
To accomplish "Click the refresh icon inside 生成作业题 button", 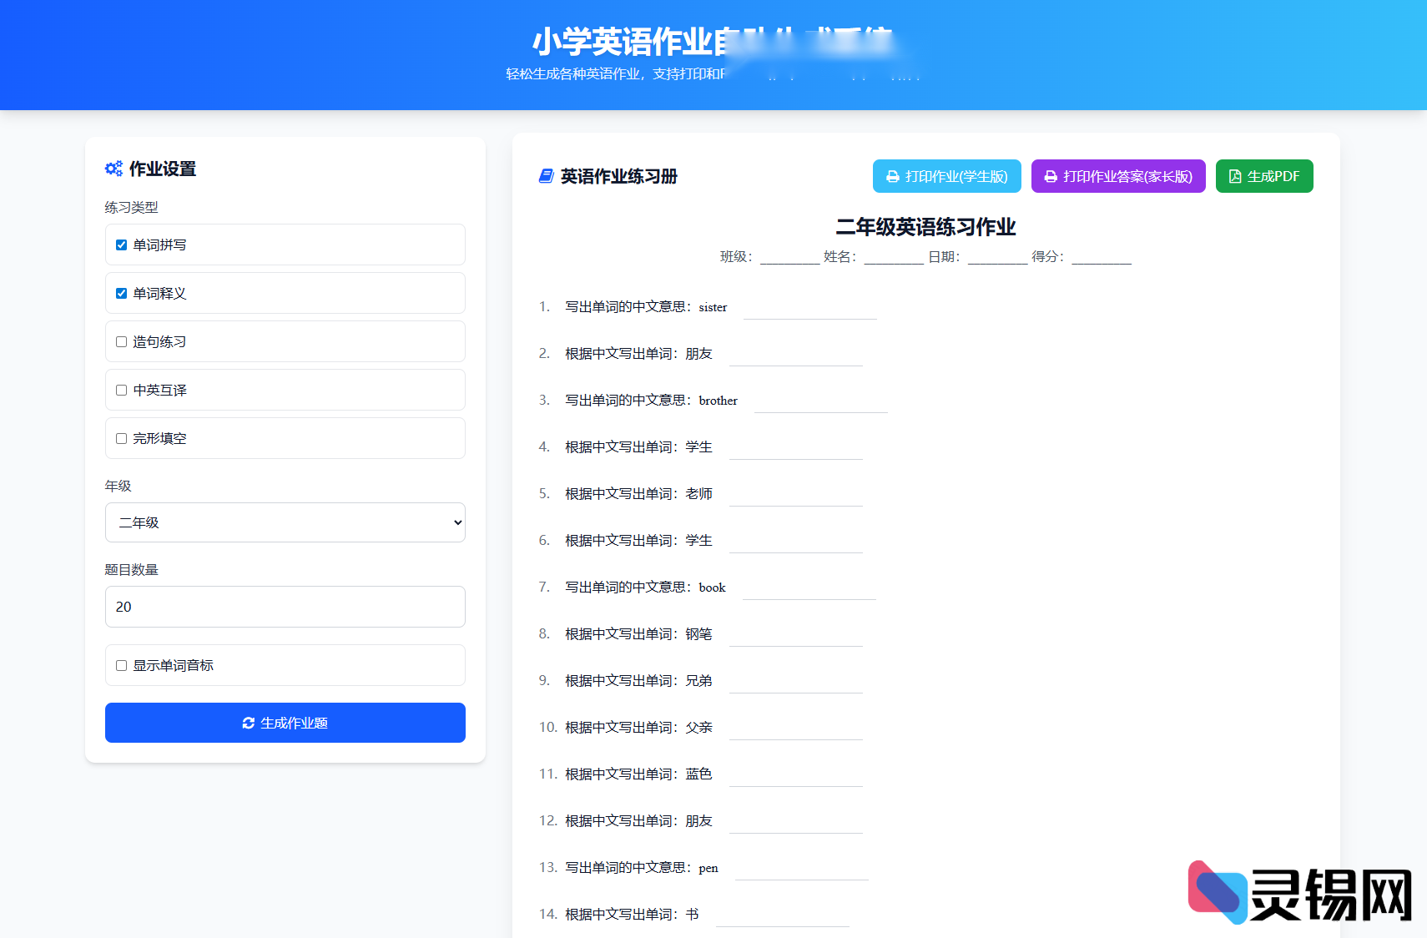I will tap(248, 723).
